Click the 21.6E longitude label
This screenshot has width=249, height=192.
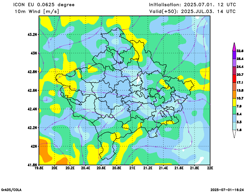point(179,168)
